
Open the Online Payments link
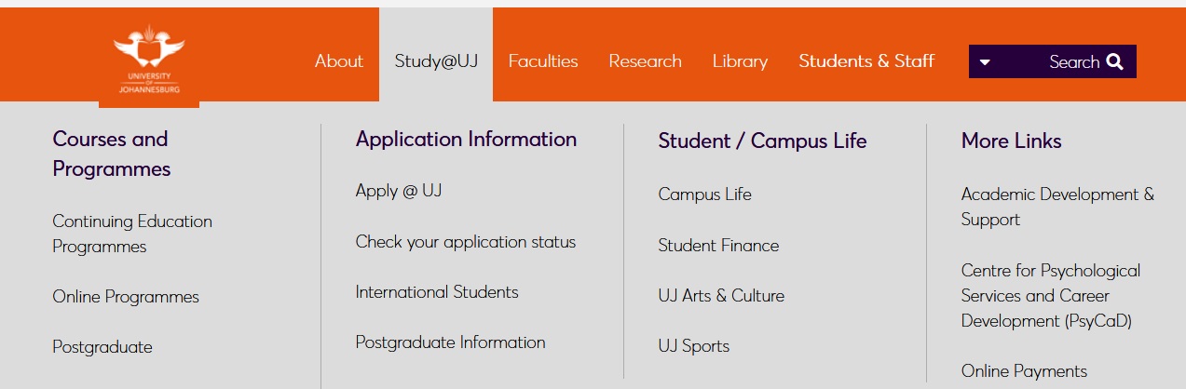(x=1024, y=371)
